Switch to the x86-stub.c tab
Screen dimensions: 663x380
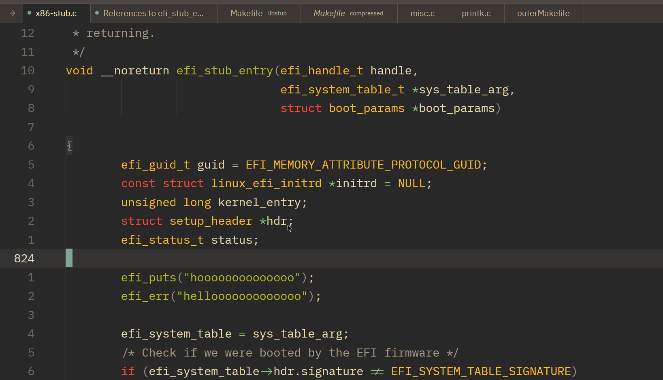(x=56, y=13)
